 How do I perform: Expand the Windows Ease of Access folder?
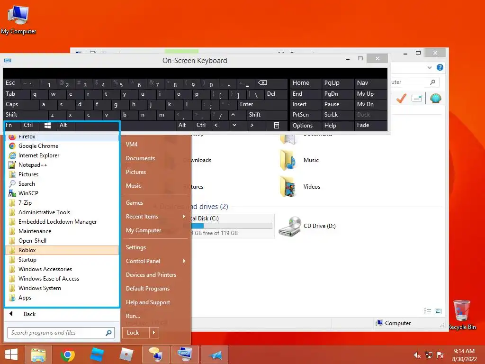click(x=62, y=279)
